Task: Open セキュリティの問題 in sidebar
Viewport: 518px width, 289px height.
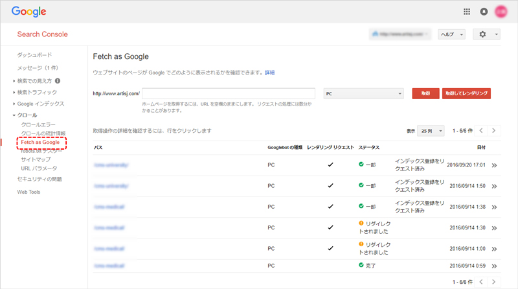Action: pos(39,179)
